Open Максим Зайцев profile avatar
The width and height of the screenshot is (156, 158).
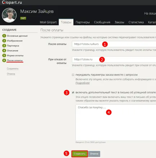[x=9, y=15]
